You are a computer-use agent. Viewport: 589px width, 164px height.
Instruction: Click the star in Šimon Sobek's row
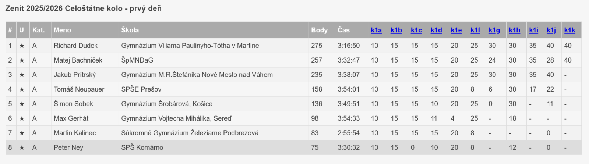(22, 104)
